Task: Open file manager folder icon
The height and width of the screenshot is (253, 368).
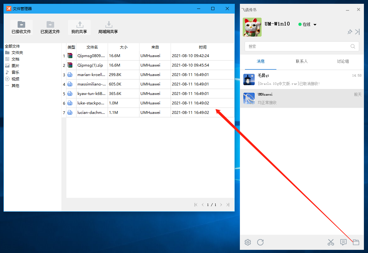Action: (356, 242)
